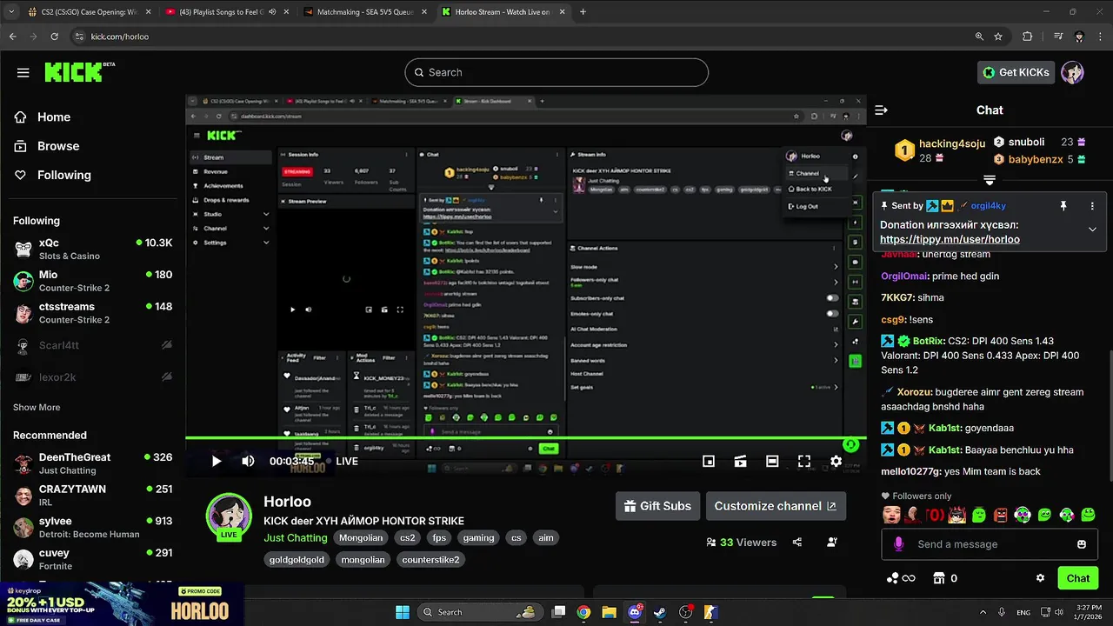Image resolution: width=1113 pixels, height=626 pixels.
Task: Expand the pinned message chevron
Action: tap(1092, 230)
